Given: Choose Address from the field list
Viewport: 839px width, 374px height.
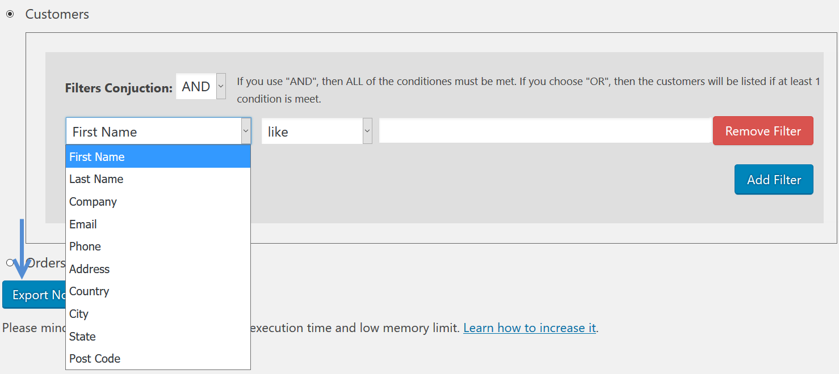Looking at the screenshot, I should coord(158,269).
